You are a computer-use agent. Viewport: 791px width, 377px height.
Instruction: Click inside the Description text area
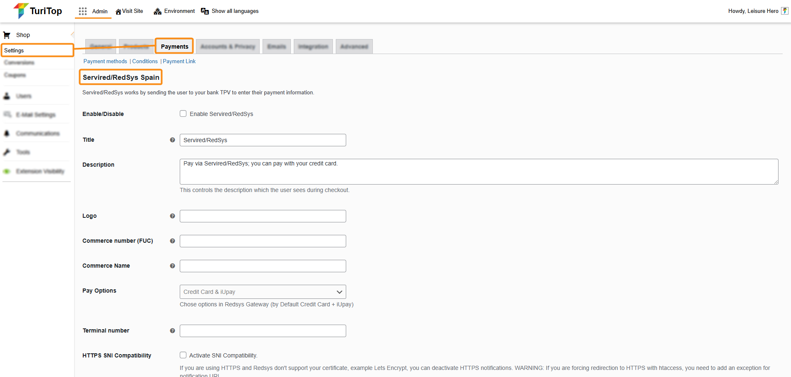(x=479, y=172)
